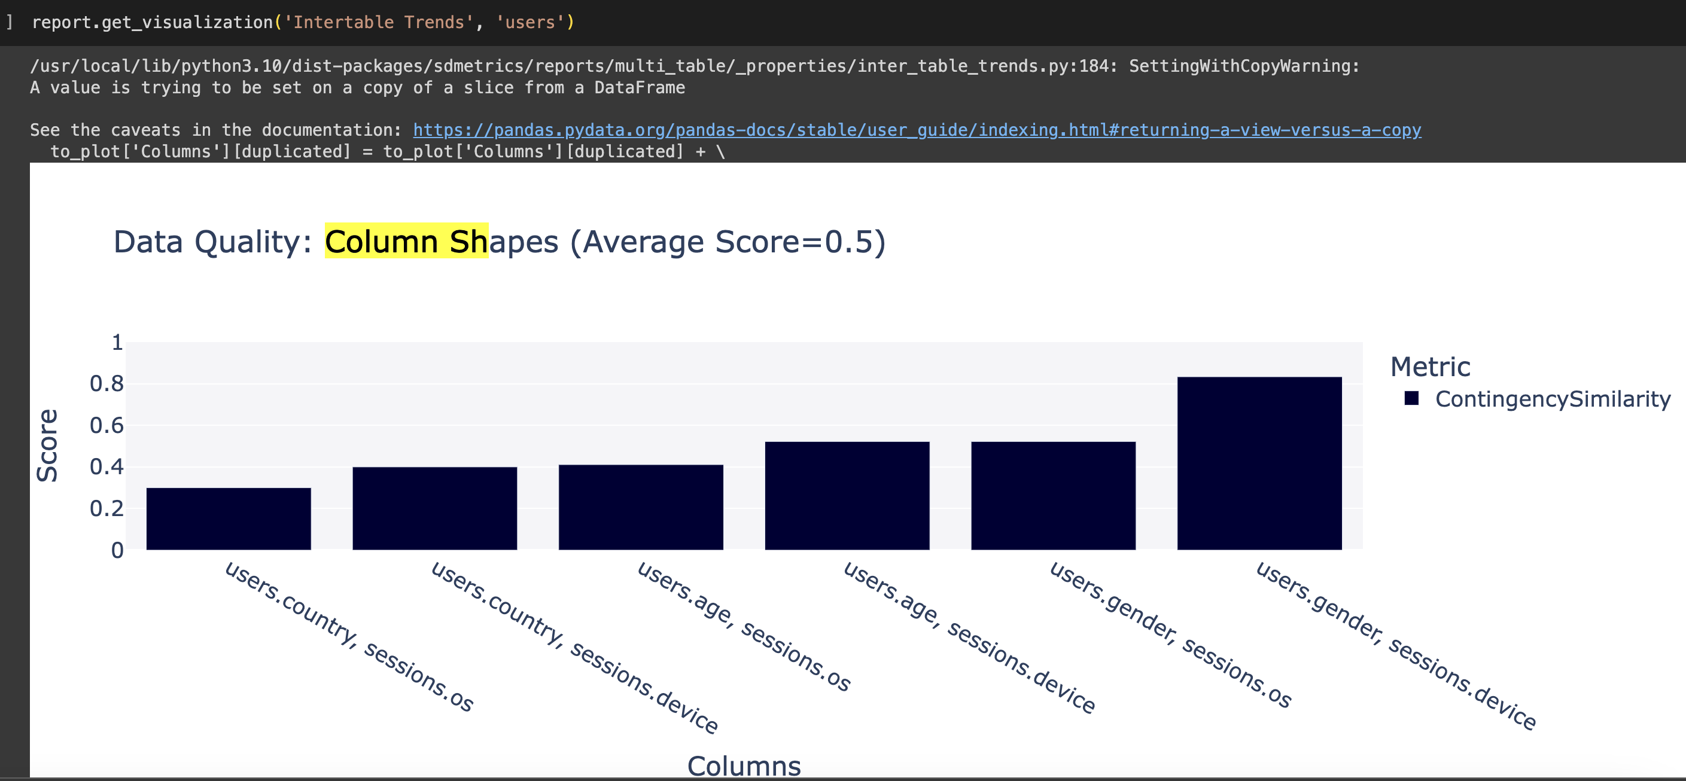Viewport: 1686px width, 781px height.
Task: Click the to_plot line in the warning output
Action: click(386, 151)
